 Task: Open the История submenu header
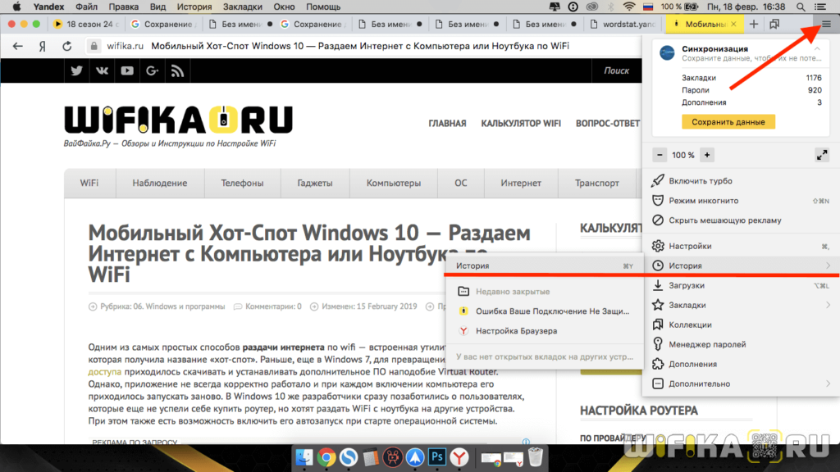[544, 265]
